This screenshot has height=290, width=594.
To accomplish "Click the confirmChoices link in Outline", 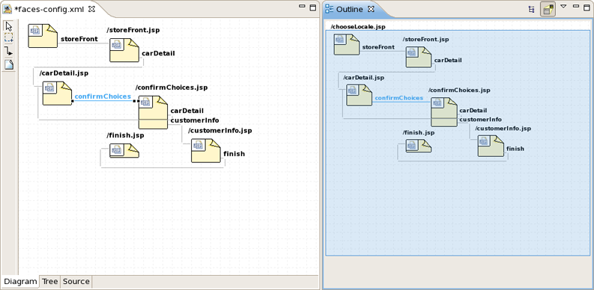I will 399,98.
